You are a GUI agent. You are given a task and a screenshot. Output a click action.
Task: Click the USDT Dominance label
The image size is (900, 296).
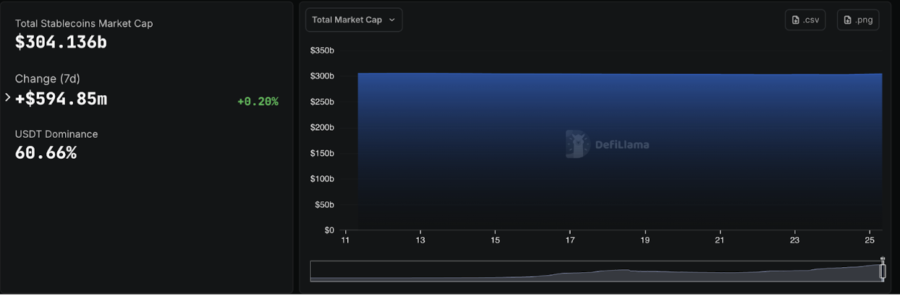tap(56, 134)
